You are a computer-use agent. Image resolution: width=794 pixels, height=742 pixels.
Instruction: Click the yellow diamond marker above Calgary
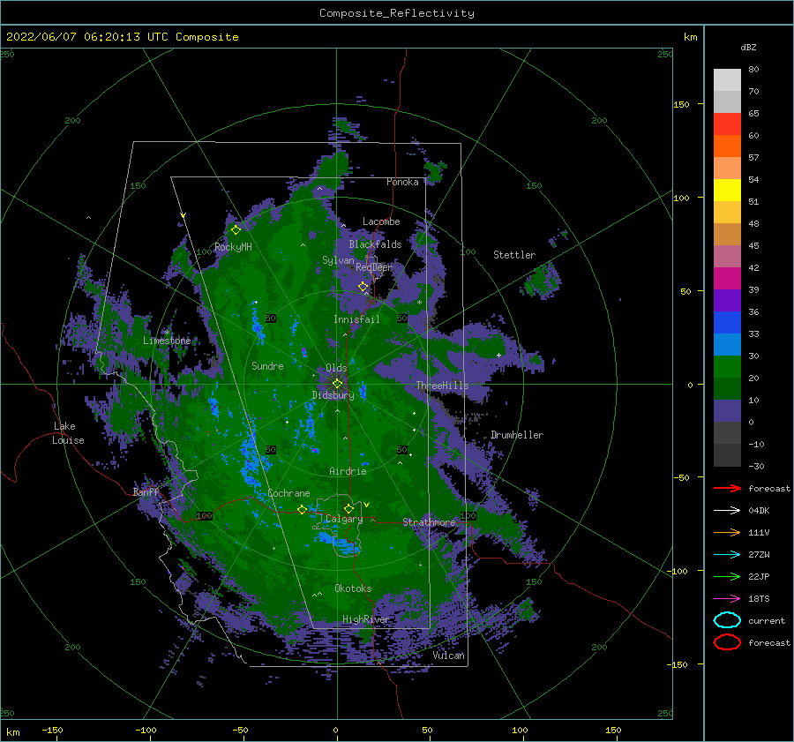pyautogui.click(x=348, y=508)
